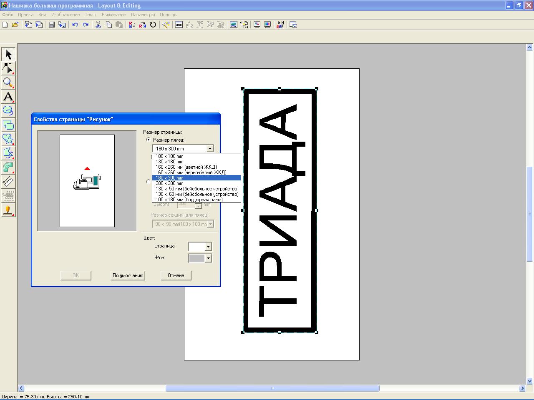Select 130 x 180 mm hoop option
The image size is (534, 400).
tap(169, 162)
